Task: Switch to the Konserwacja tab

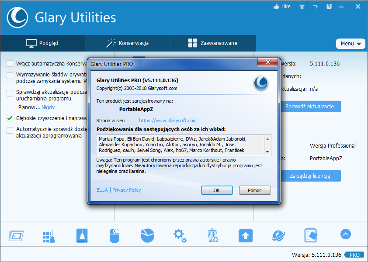Action: click(x=128, y=43)
